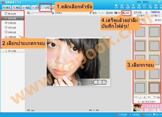
Task: Click the GO page jump button
Action: click(x=158, y=97)
